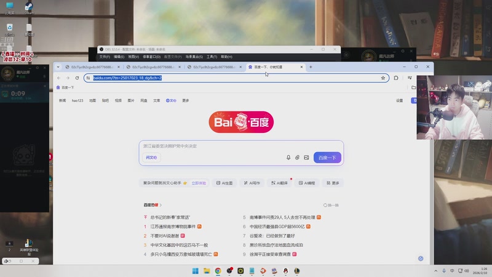Expand the 更多 AI tools button
492x277 pixels.
[333, 183]
